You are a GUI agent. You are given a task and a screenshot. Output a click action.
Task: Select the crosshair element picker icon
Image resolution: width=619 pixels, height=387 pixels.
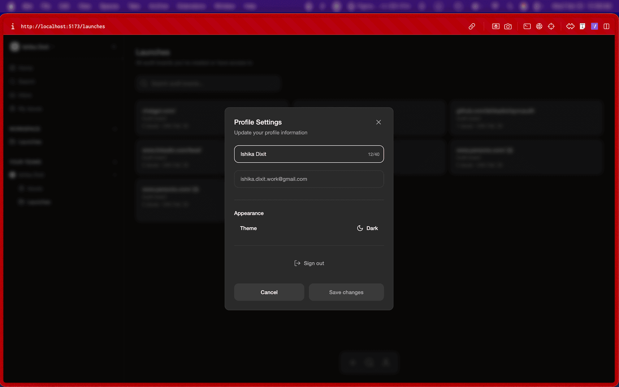[x=551, y=26]
